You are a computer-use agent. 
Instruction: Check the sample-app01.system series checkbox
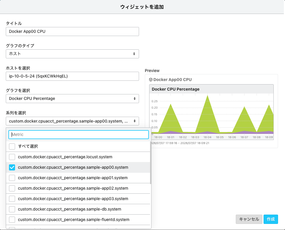(x=12, y=178)
